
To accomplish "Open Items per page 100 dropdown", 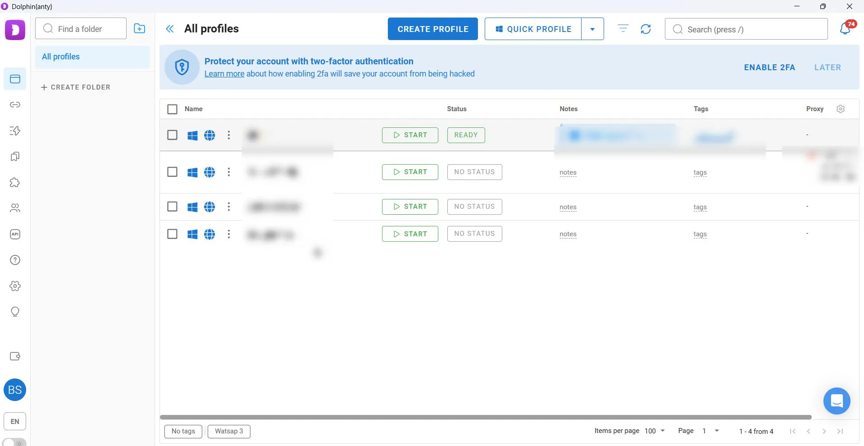I will click(655, 431).
